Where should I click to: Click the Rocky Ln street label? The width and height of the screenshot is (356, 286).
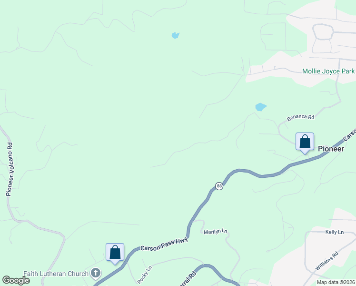point(145,275)
